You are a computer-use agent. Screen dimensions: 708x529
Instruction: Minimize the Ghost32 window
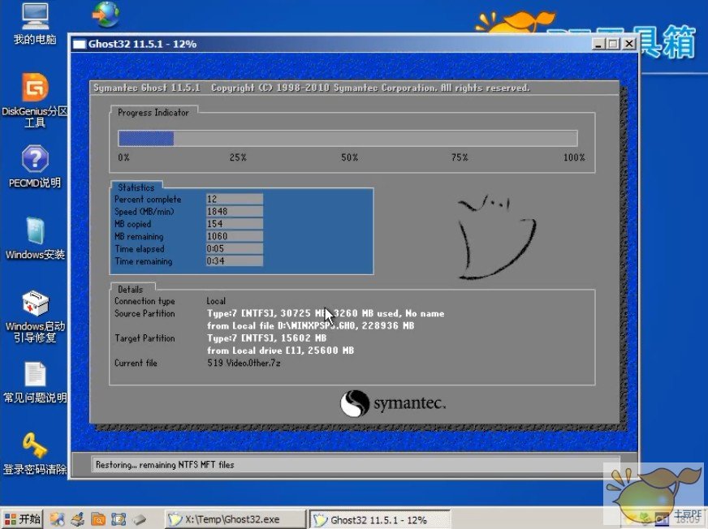click(598, 44)
